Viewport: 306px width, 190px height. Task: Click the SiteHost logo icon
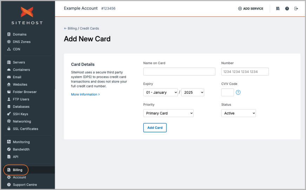27,12
